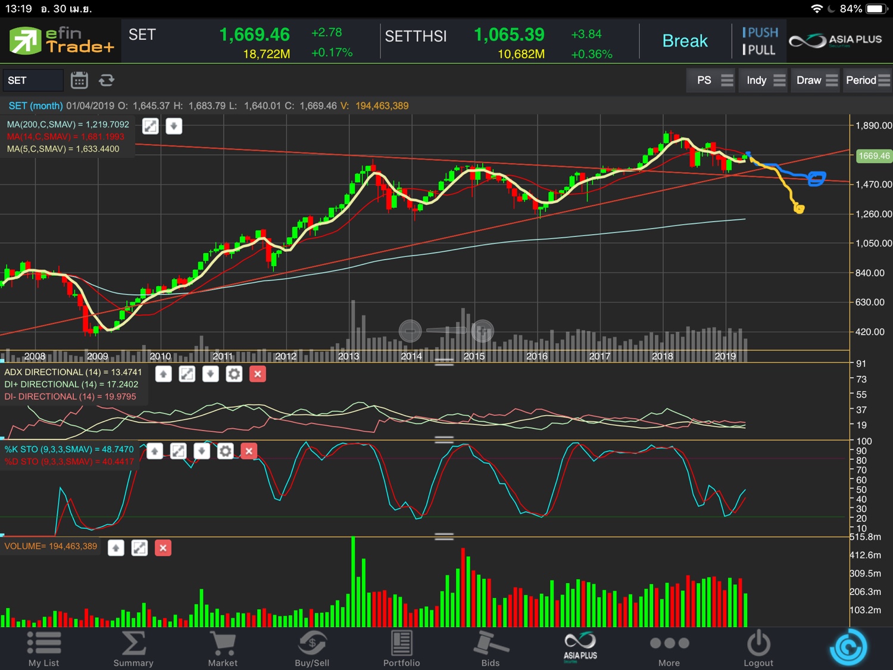Click the refresh chart icon
The image size is (893, 670).
(x=107, y=80)
